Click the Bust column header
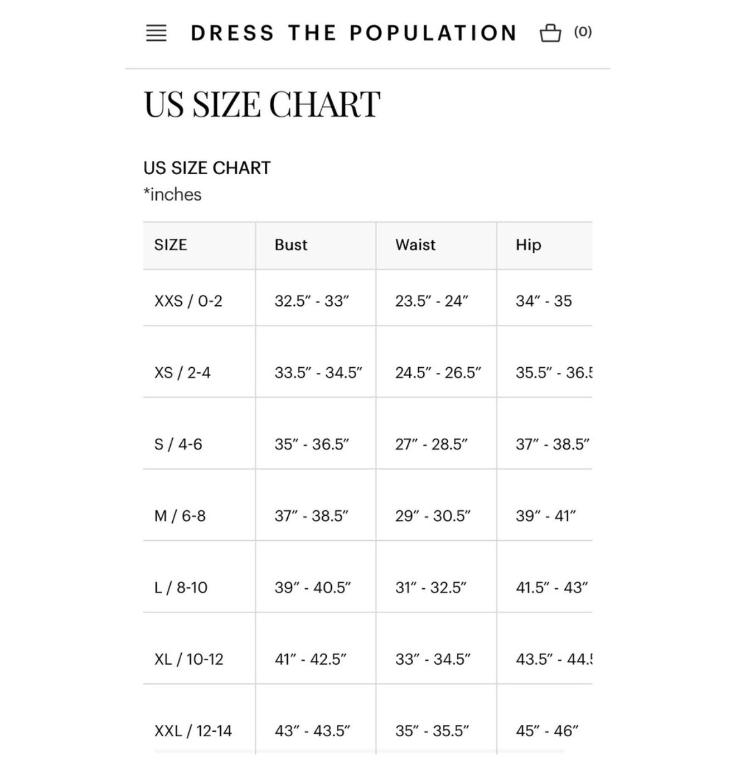 (316, 245)
